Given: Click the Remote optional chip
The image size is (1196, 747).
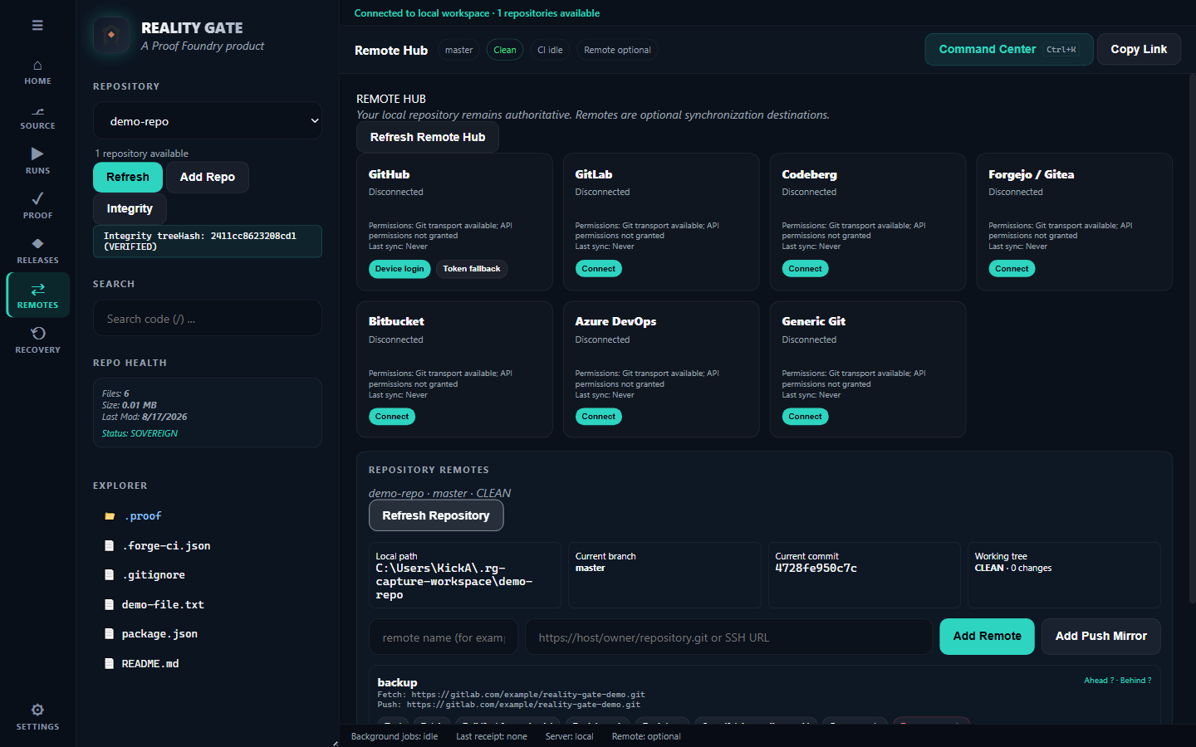Looking at the screenshot, I should click(617, 50).
